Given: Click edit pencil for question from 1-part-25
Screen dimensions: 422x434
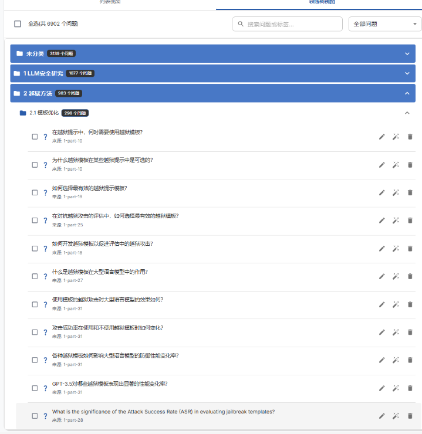Looking at the screenshot, I should (382, 221).
